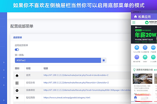The height and width of the screenshot is (104, 157).
Task: Tap the 首页 home icon in phone bottom bar
Action: click(135, 98)
